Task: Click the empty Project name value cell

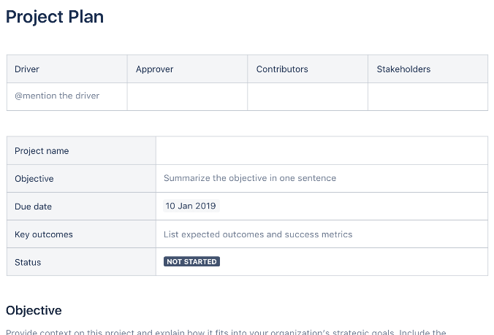Action: click(322, 151)
